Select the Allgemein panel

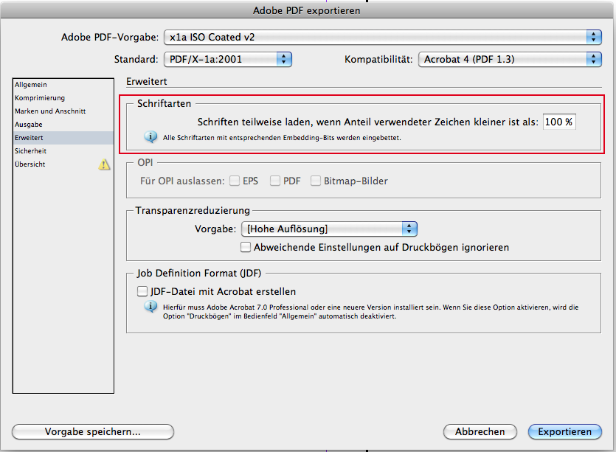(x=63, y=85)
